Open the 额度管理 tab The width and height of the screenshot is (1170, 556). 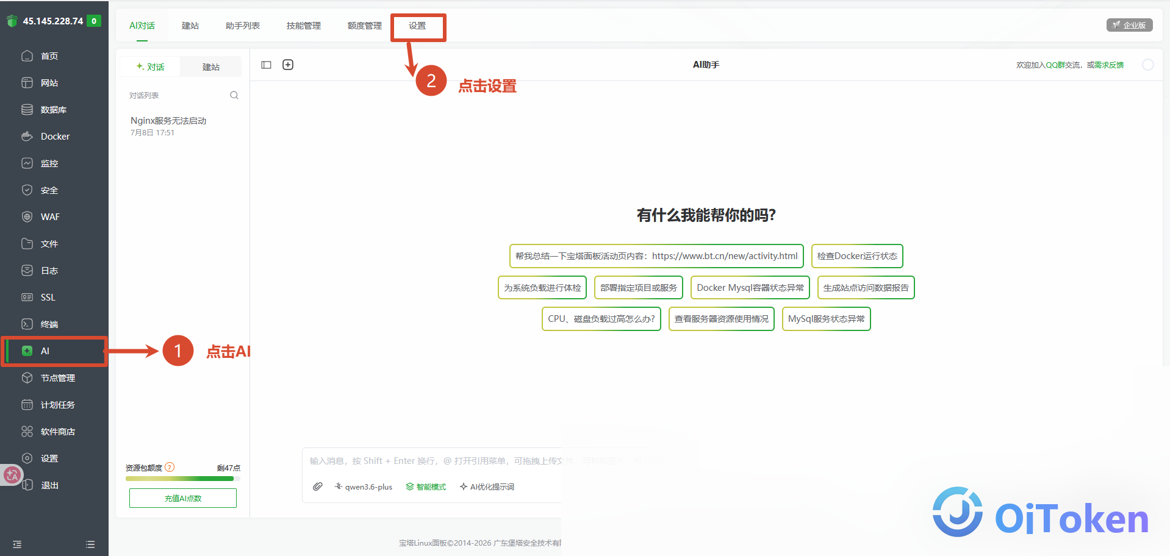(365, 26)
